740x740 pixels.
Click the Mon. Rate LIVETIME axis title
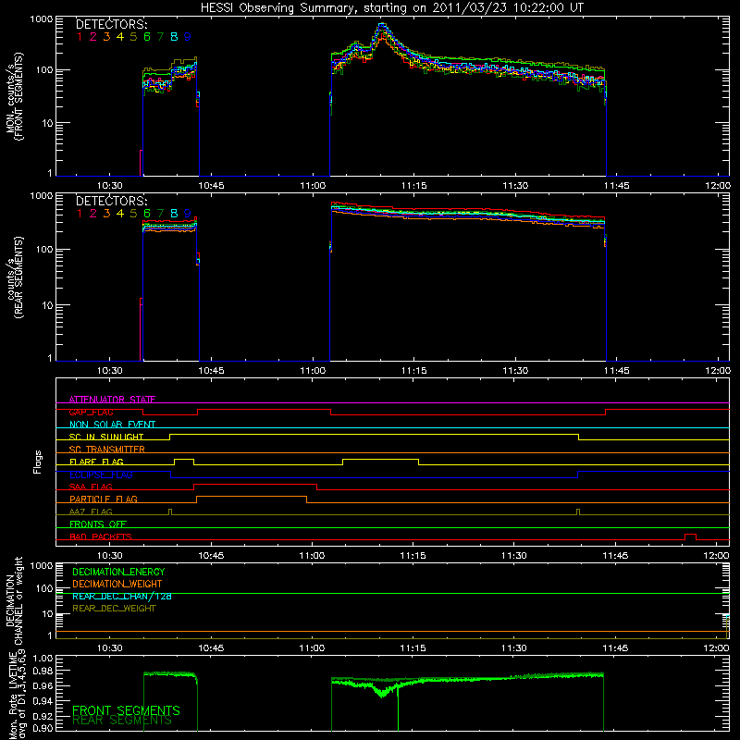pos(18,695)
